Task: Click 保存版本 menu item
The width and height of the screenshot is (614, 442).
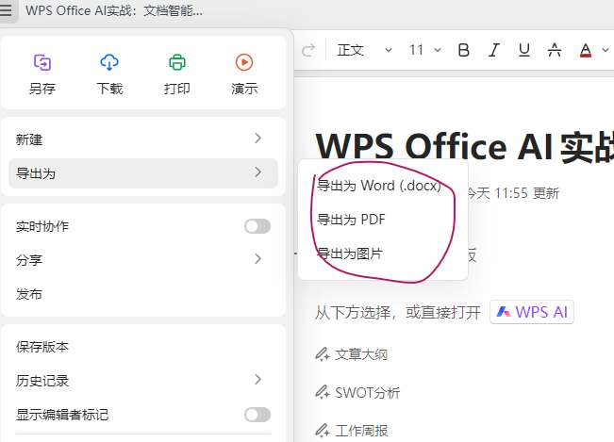Action: point(143,346)
